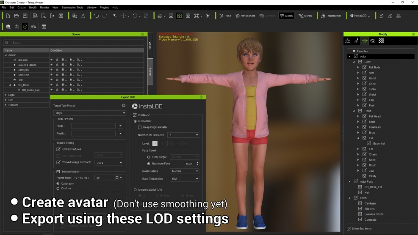
Task: Open the Pose tool
Action: coord(225,16)
